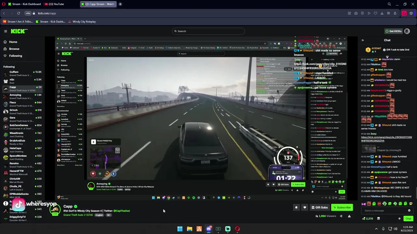Open the user profile avatar menu
The height and width of the screenshot is (234, 417).
407,31
